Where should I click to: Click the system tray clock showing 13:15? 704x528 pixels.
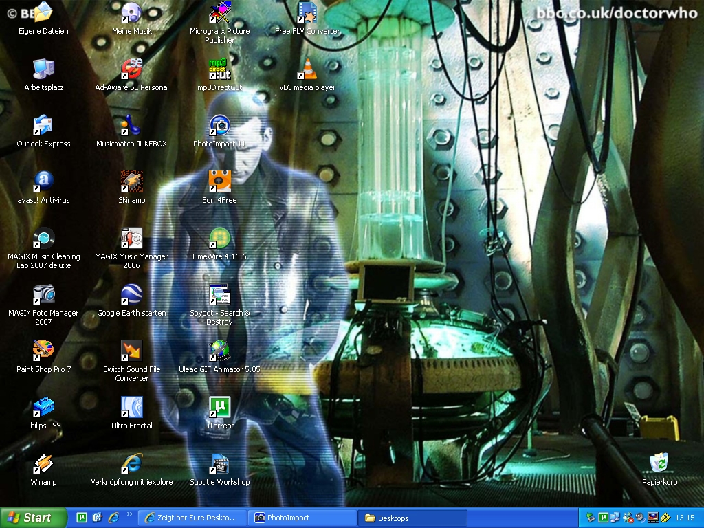[685, 518]
